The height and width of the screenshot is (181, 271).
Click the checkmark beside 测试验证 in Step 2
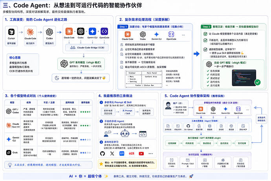coord(208,78)
